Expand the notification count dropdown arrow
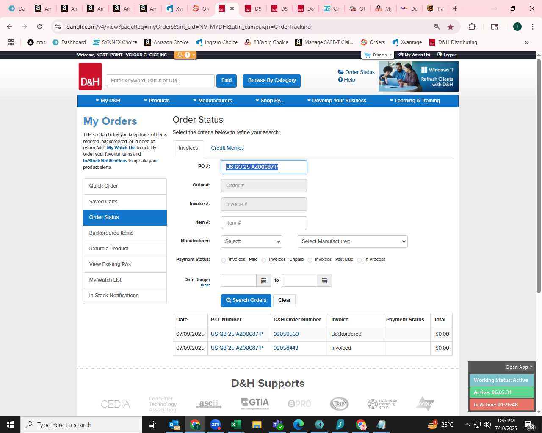The image size is (542, 433). pos(194,55)
